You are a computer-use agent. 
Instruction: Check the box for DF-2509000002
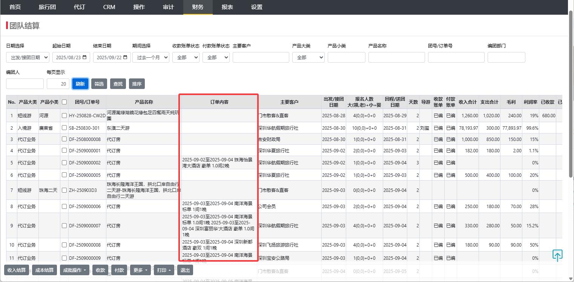64,163
